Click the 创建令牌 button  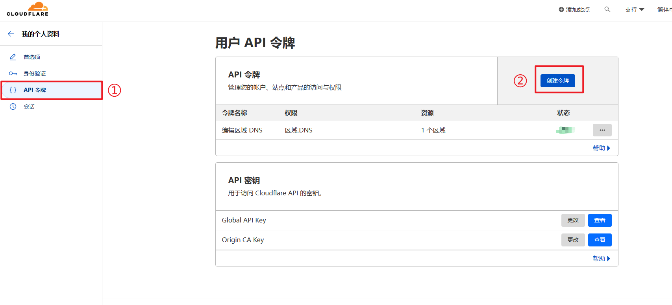[x=558, y=81]
